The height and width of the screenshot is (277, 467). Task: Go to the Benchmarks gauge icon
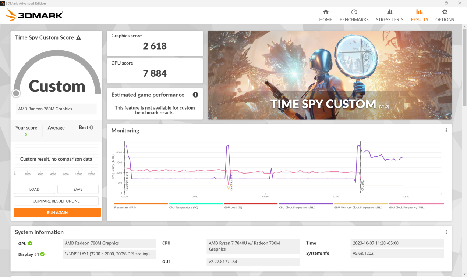[x=354, y=12]
